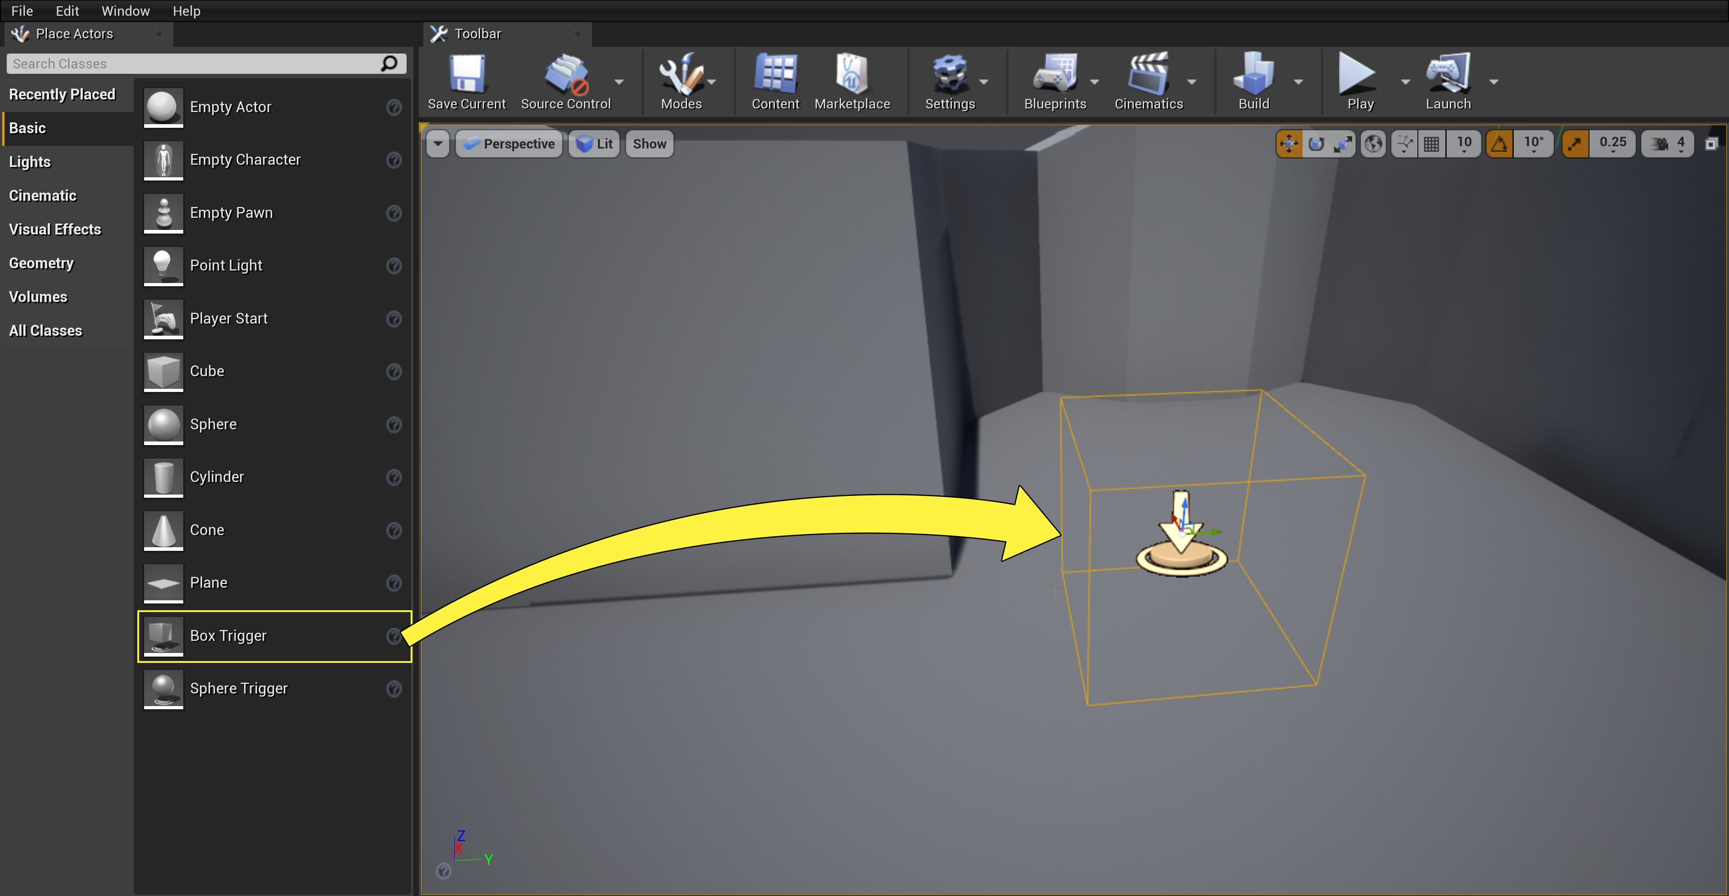Click the world coordinate system globe icon
This screenshot has width=1729, height=896.
[1373, 144]
